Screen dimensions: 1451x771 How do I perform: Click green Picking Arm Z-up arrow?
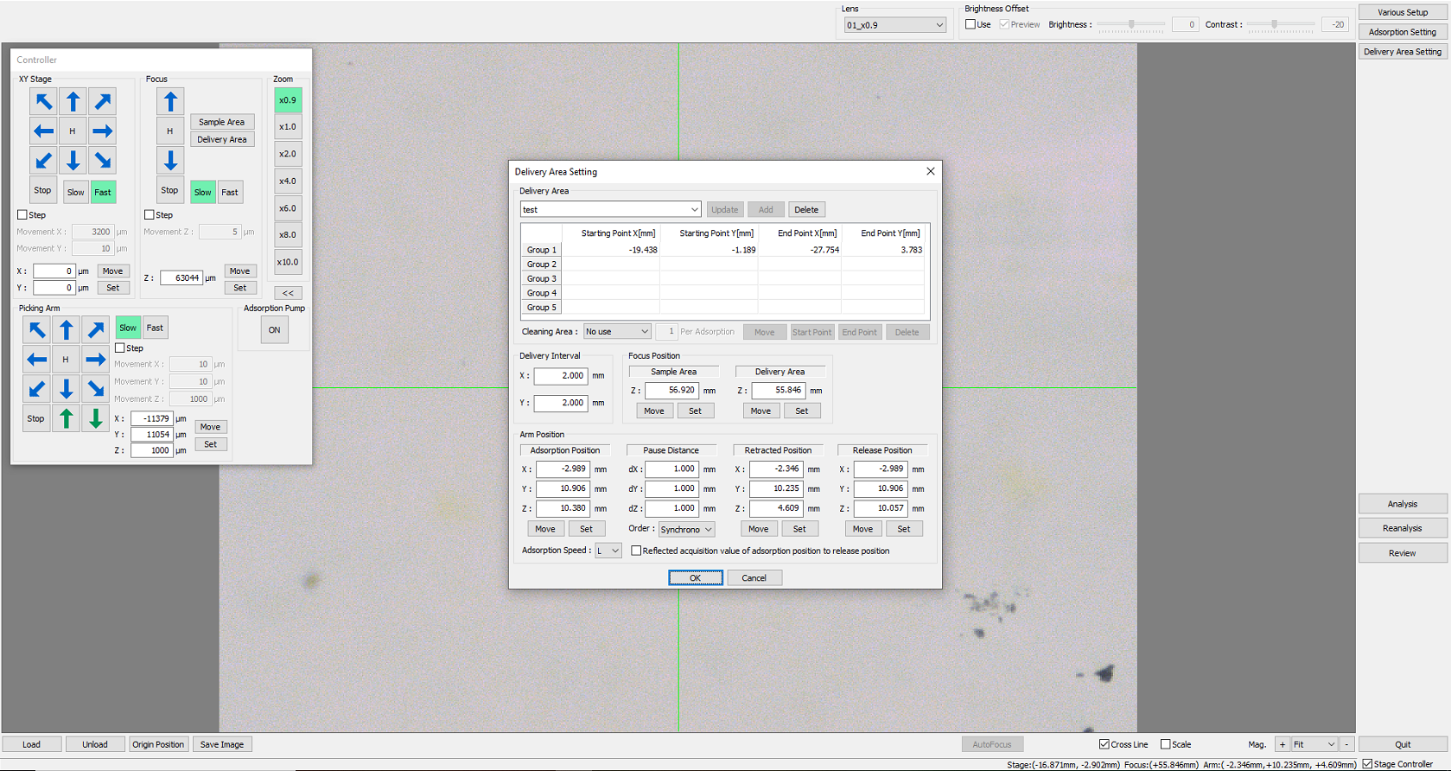click(x=67, y=419)
